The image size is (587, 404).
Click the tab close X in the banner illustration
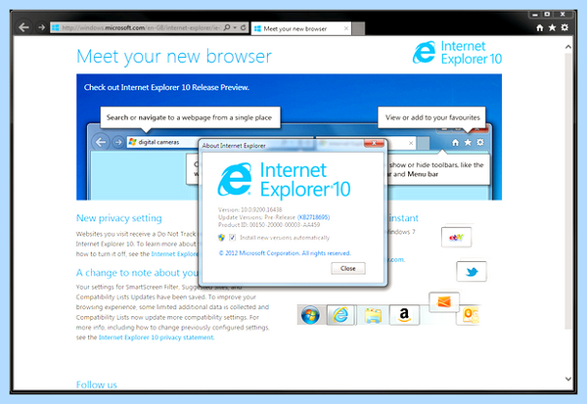(x=411, y=143)
